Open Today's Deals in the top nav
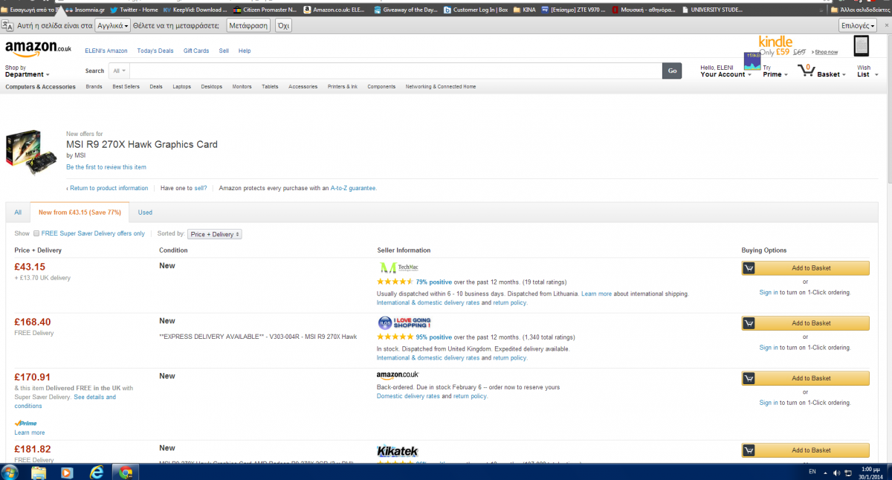The width and height of the screenshot is (892, 480). tap(155, 51)
